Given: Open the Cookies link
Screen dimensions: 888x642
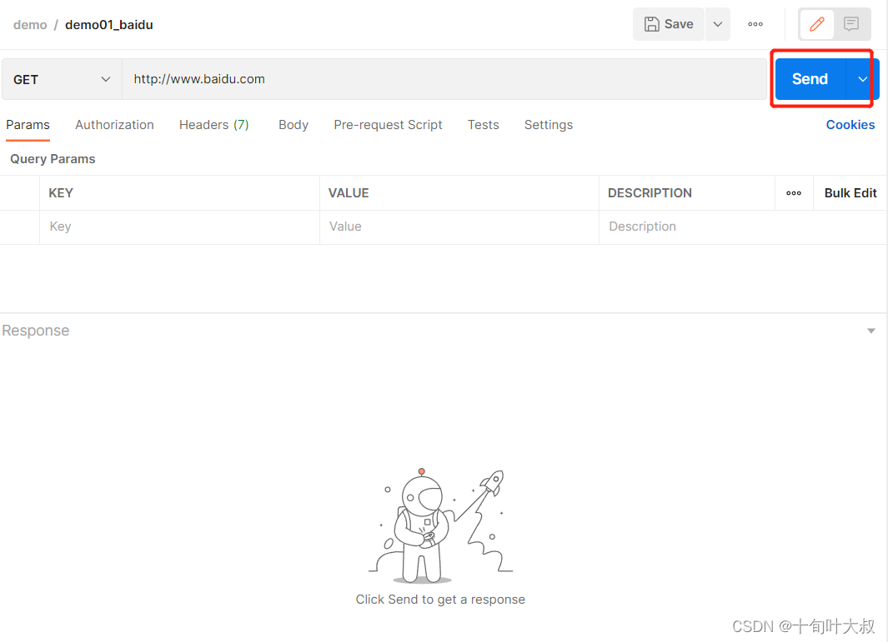Looking at the screenshot, I should 850,125.
